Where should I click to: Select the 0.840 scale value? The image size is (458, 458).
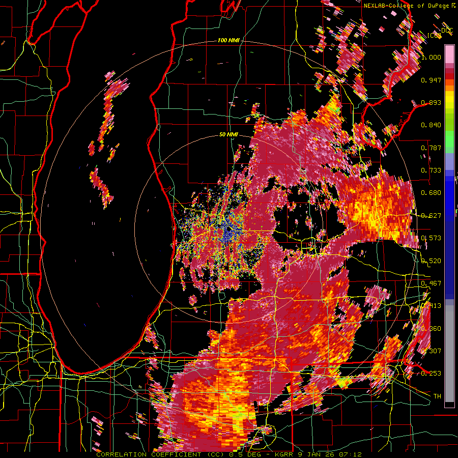[x=431, y=125]
